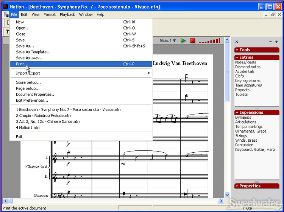Collapse the Entries panel

257,57
